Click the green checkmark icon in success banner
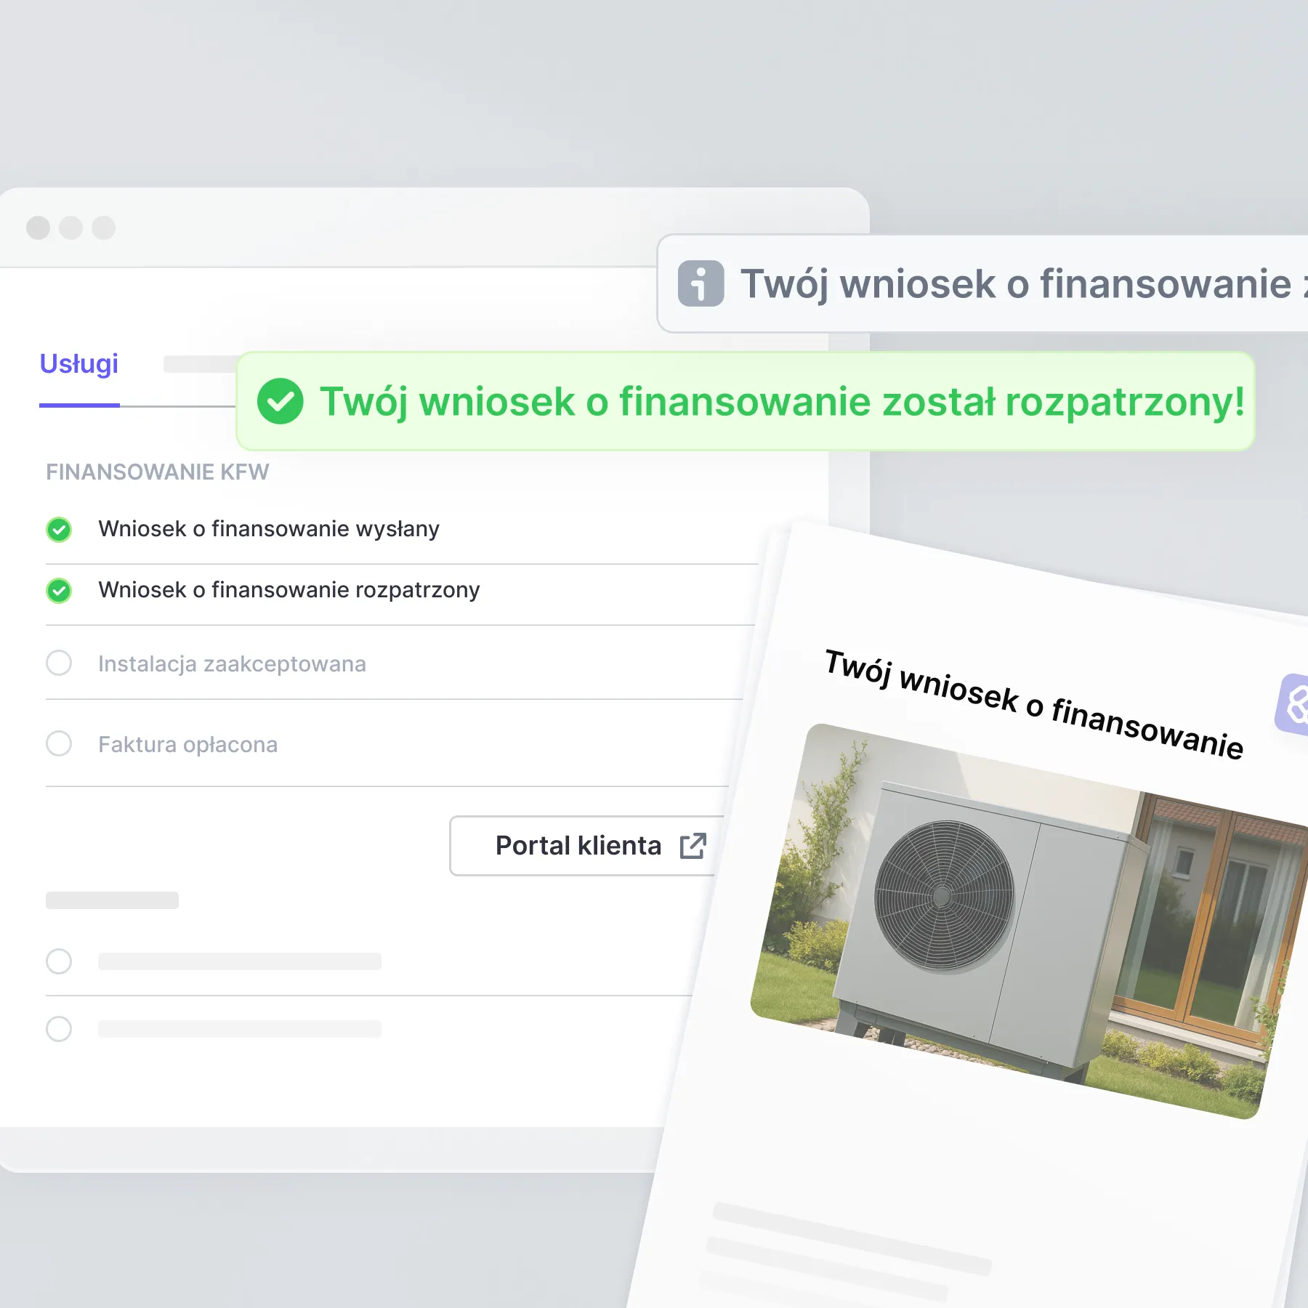The height and width of the screenshot is (1308, 1308). (280, 401)
